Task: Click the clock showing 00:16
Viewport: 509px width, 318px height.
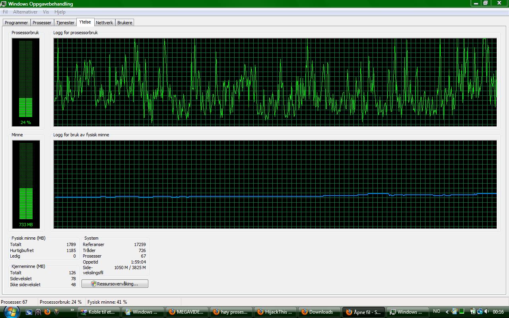Action: (498, 312)
